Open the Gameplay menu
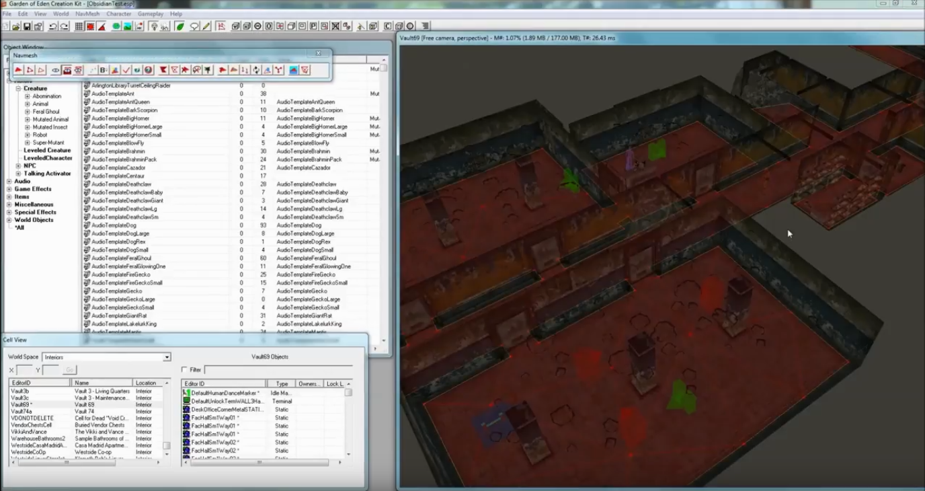925x491 pixels. coord(151,13)
